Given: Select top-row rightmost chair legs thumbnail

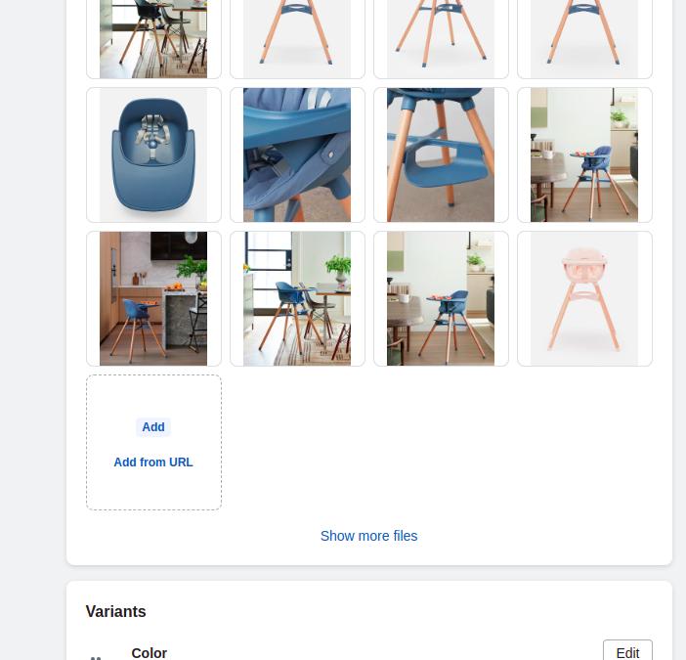Looking at the screenshot, I should [x=584, y=39].
